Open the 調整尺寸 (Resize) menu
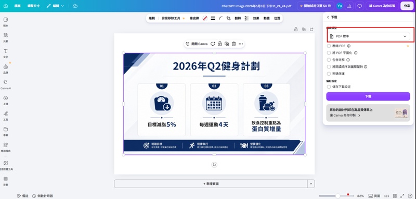 pyautogui.click(x=33, y=6)
